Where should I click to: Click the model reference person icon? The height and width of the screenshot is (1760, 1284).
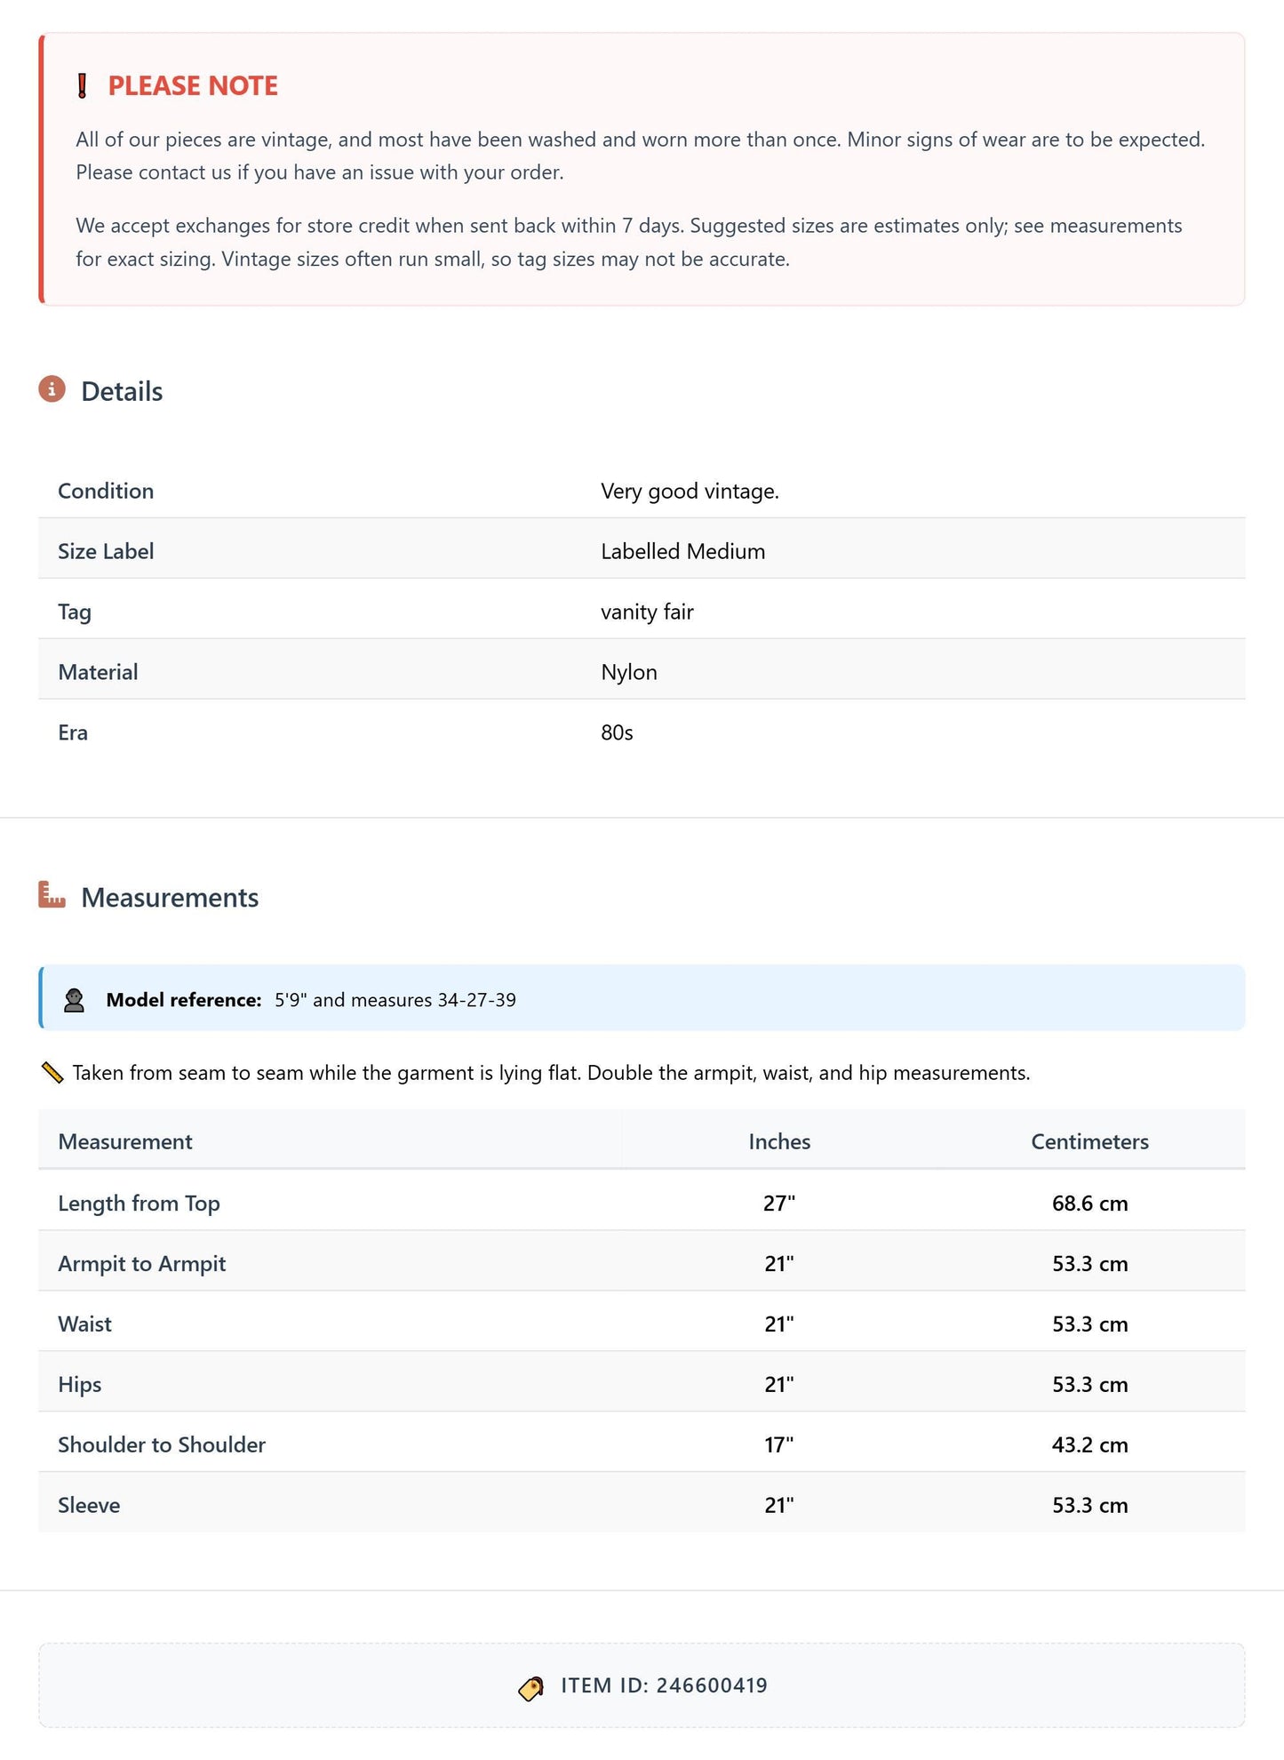74,1000
